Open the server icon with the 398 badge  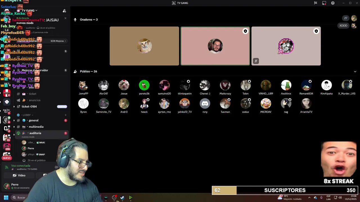coord(7,146)
